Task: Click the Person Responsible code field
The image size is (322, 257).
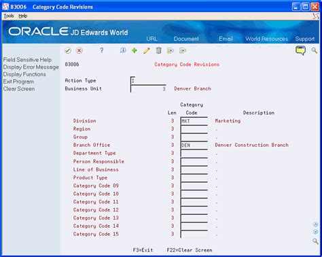Action: (x=194, y=161)
